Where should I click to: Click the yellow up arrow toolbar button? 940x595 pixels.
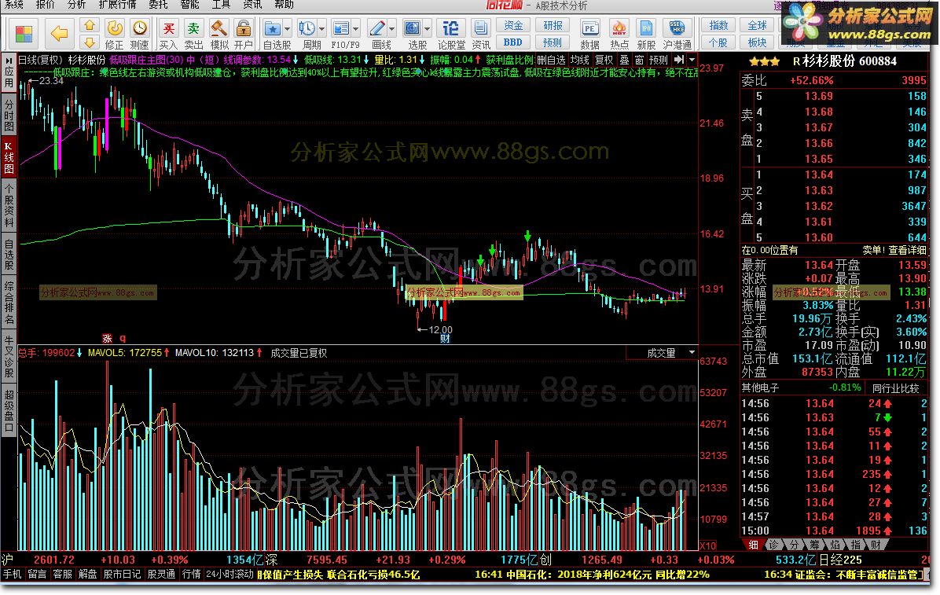tap(90, 25)
